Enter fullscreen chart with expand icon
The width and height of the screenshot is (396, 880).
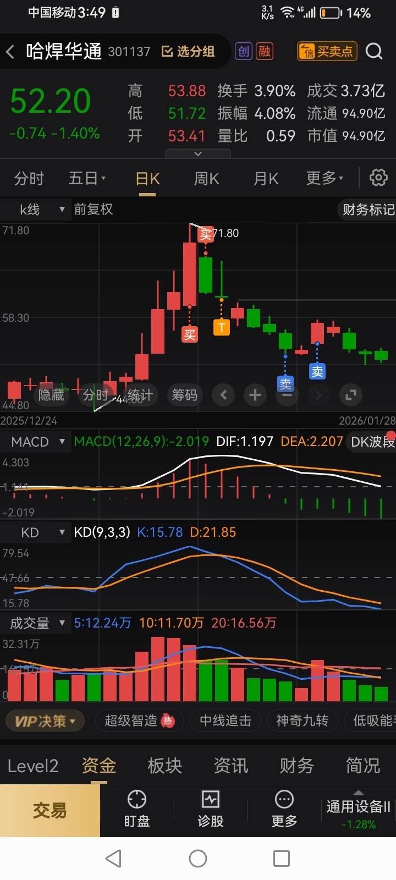tap(350, 395)
